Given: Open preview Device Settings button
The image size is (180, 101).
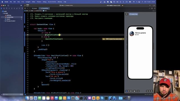Looking at the screenshot, I should [134, 91].
